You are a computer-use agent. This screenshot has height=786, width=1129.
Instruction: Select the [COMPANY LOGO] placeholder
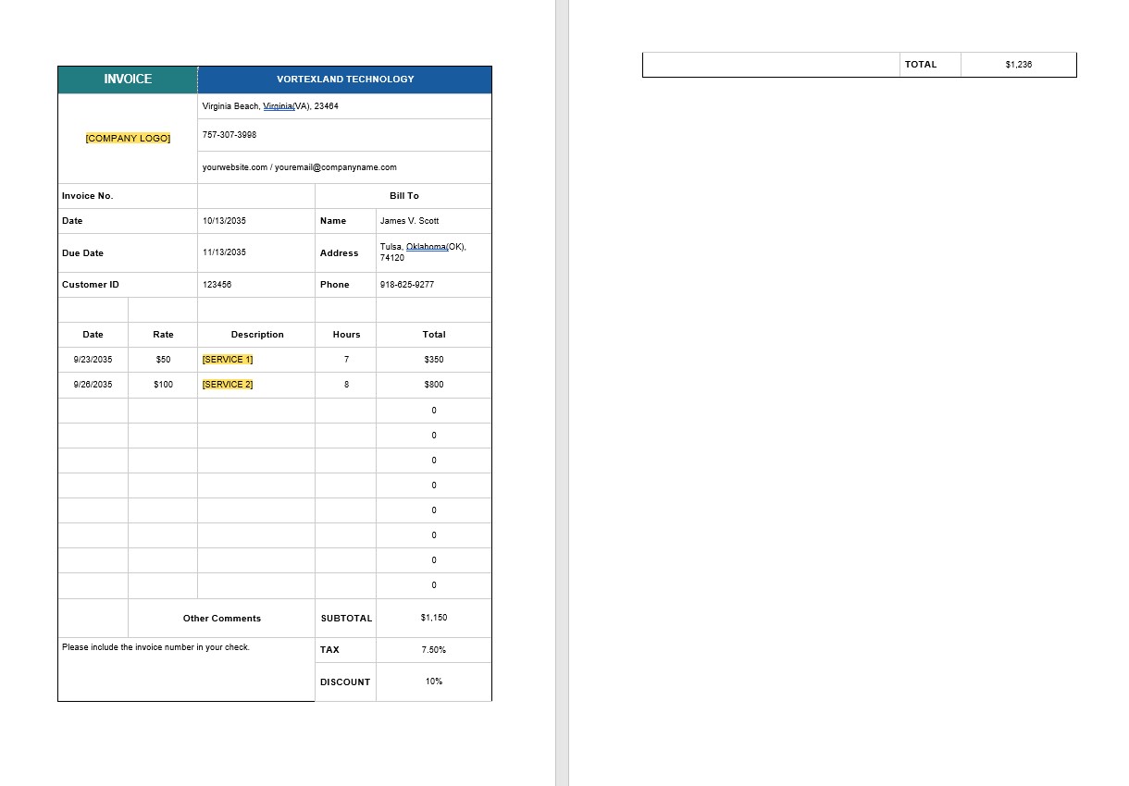tap(127, 138)
